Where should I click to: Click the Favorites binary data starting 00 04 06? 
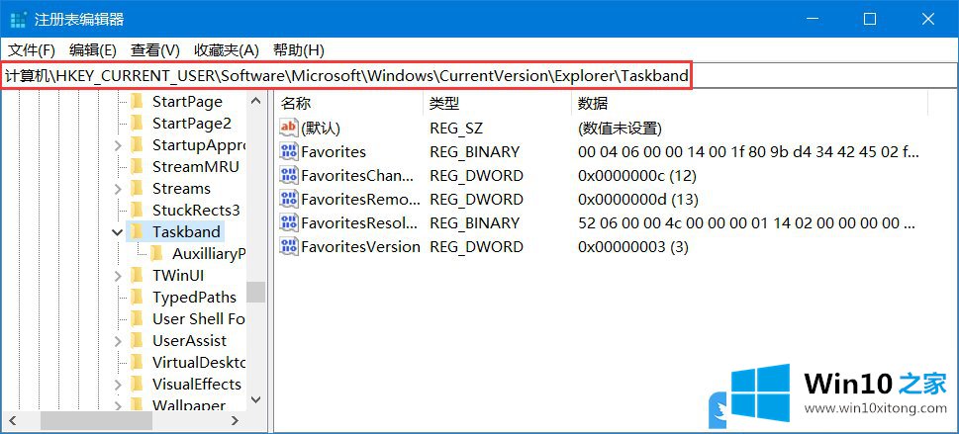(x=748, y=151)
